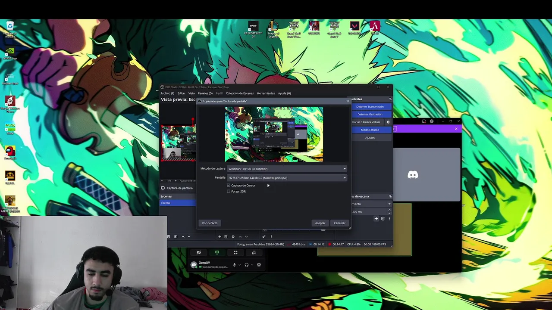Open scene filters icon in scenes toolbar
The height and width of the screenshot is (310, 552).
pyautogui.click(x=176, y=236)
